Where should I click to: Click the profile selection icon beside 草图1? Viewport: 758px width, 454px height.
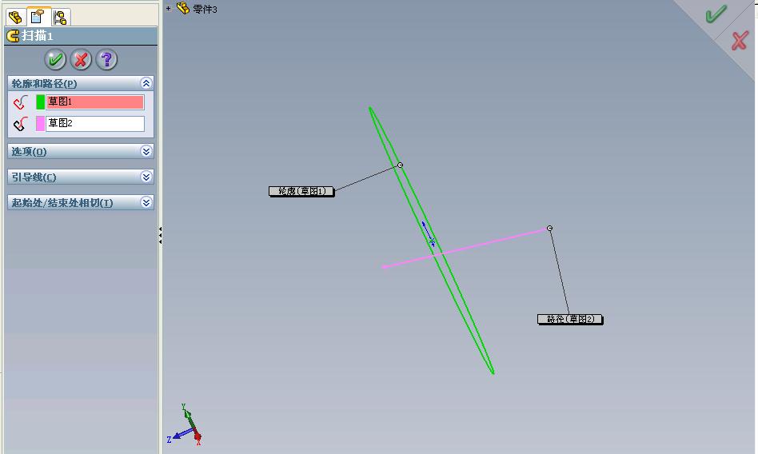pyautogui.click(x=20, y=102)
